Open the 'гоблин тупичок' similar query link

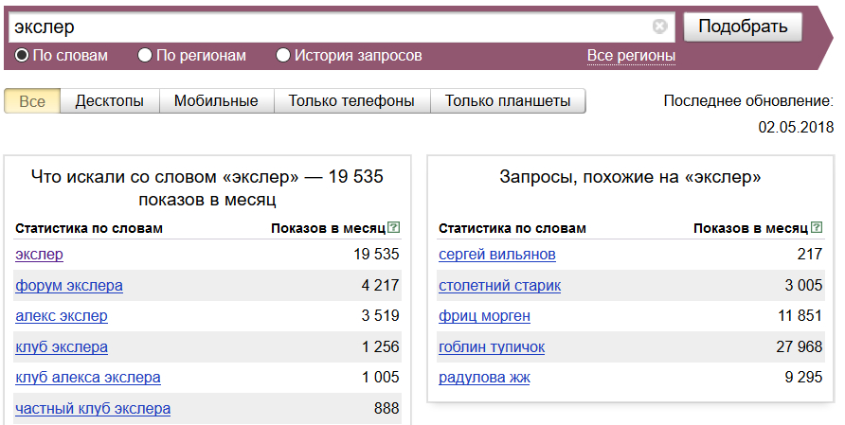[492, 347]
